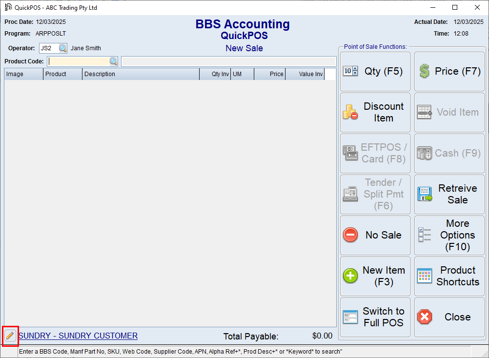
Task: Open the product code search magnifier
Action: click(x=113, y=61)
